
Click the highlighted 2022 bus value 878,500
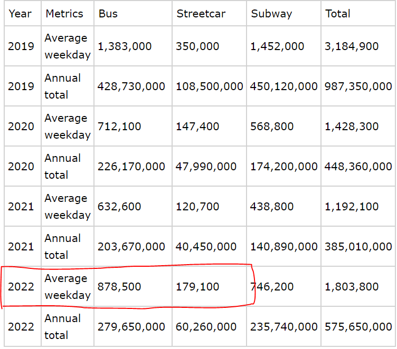coord(119,287)
